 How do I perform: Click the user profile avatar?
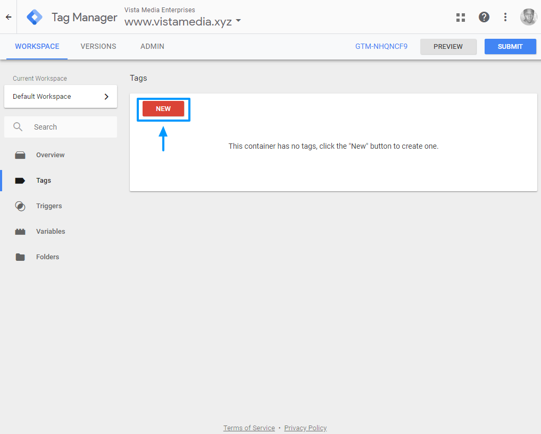pos(528,17)
